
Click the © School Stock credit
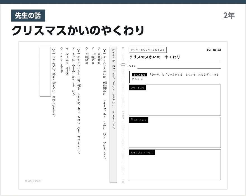point(33,181)
